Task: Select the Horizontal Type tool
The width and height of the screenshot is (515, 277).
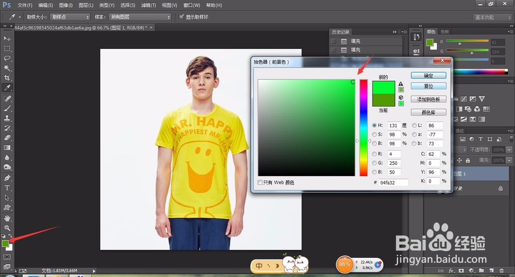Action: pos(7,188)
